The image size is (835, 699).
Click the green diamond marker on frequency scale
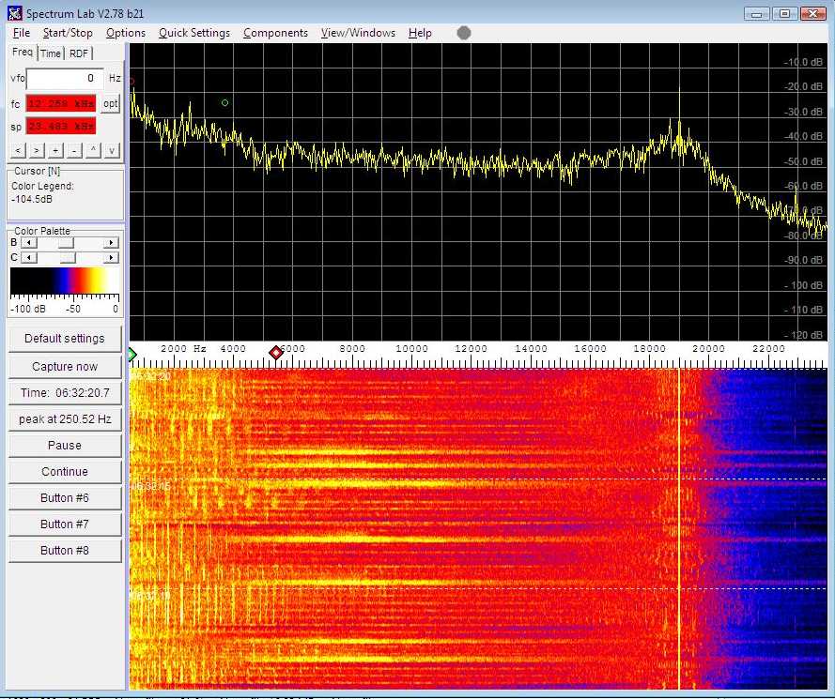(132, 353)
